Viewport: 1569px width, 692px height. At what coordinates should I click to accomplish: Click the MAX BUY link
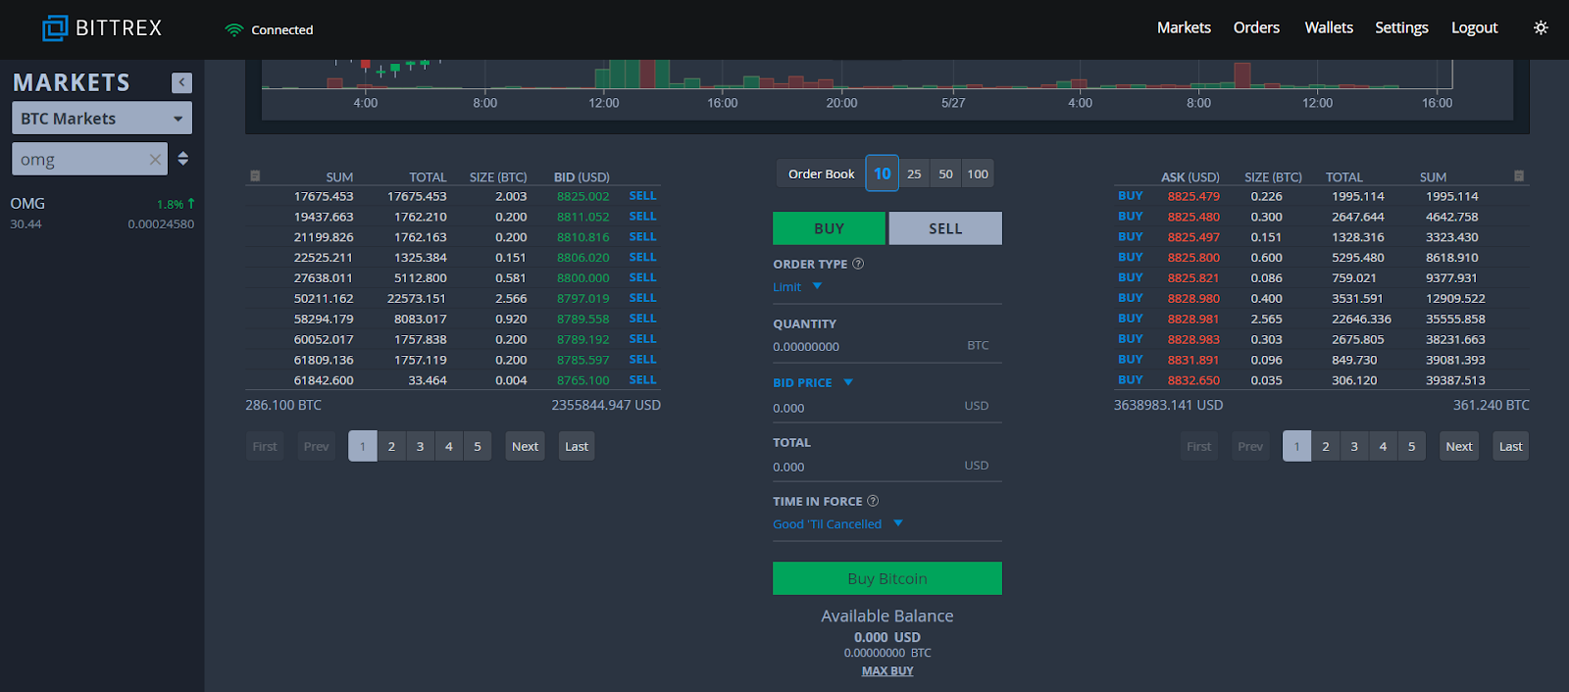[x=887, y=671]
